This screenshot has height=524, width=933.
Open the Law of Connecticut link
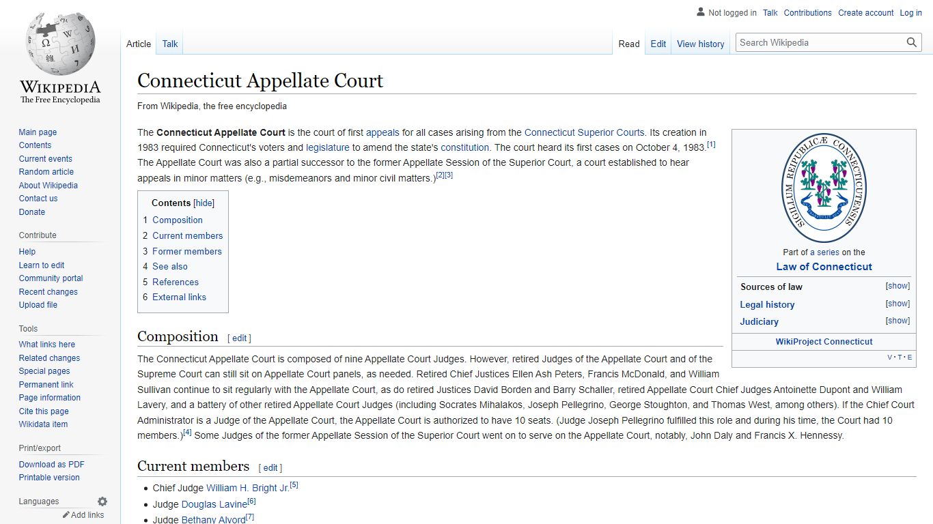[x=824, y=267]
